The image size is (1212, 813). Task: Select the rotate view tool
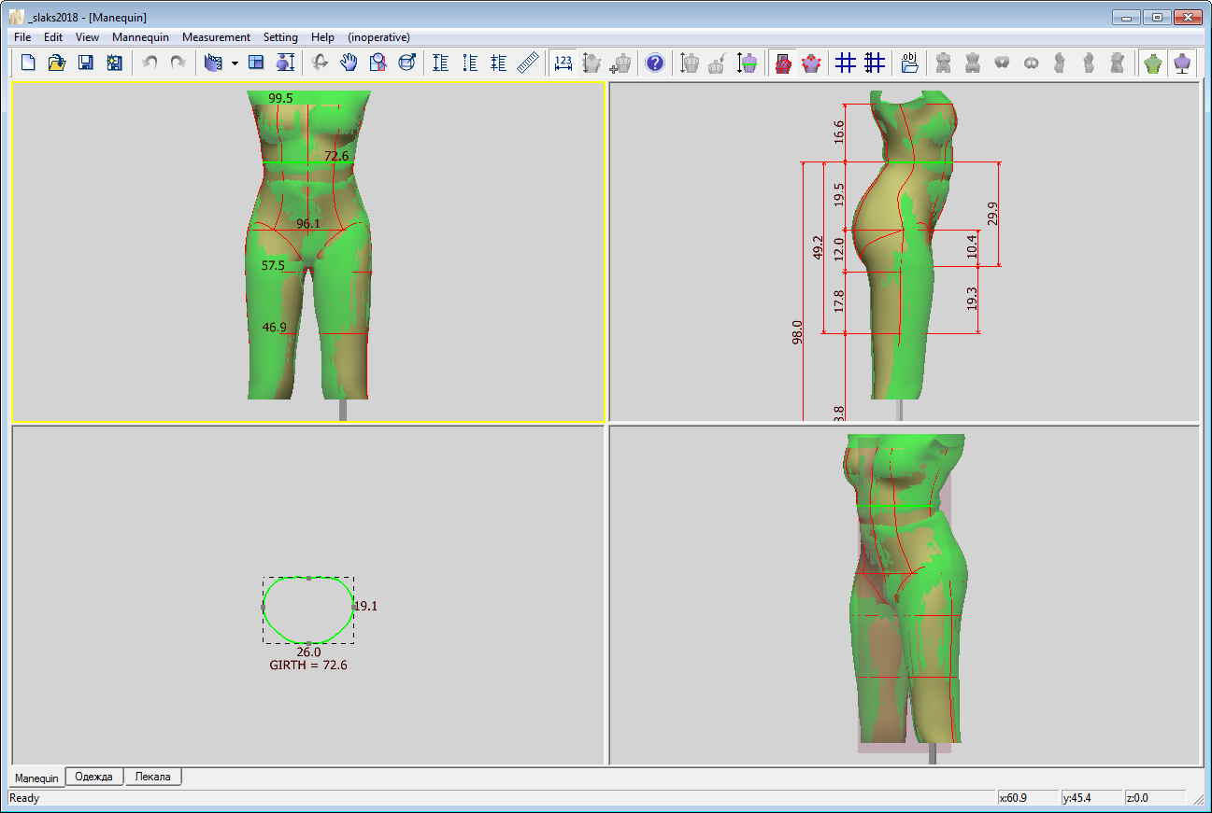tap(321, 63)
